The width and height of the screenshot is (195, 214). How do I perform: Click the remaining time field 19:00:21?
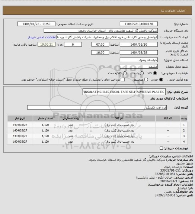47,45
